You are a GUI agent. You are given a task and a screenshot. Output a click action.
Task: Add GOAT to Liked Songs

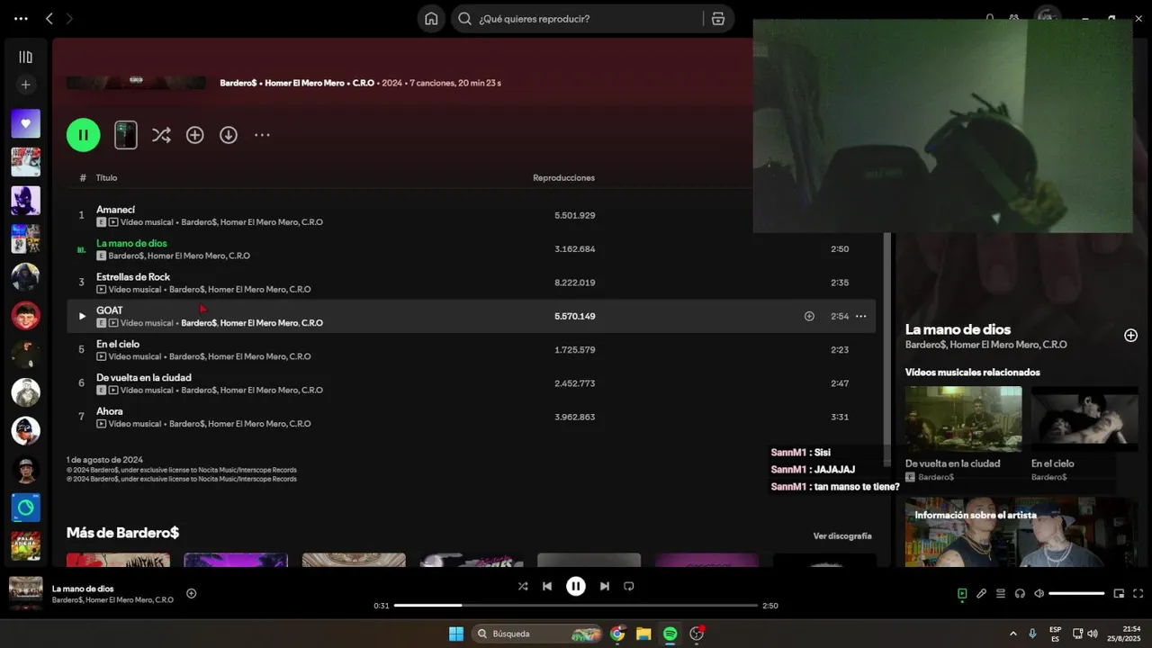click(809, 316)
